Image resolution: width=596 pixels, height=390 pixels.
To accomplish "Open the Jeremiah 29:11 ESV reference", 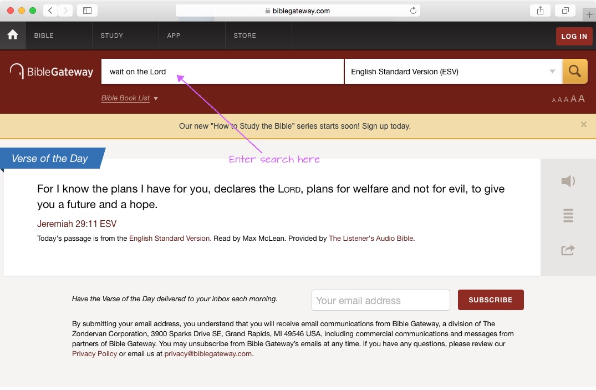I will pyautogui.click(x=77, y=224).
